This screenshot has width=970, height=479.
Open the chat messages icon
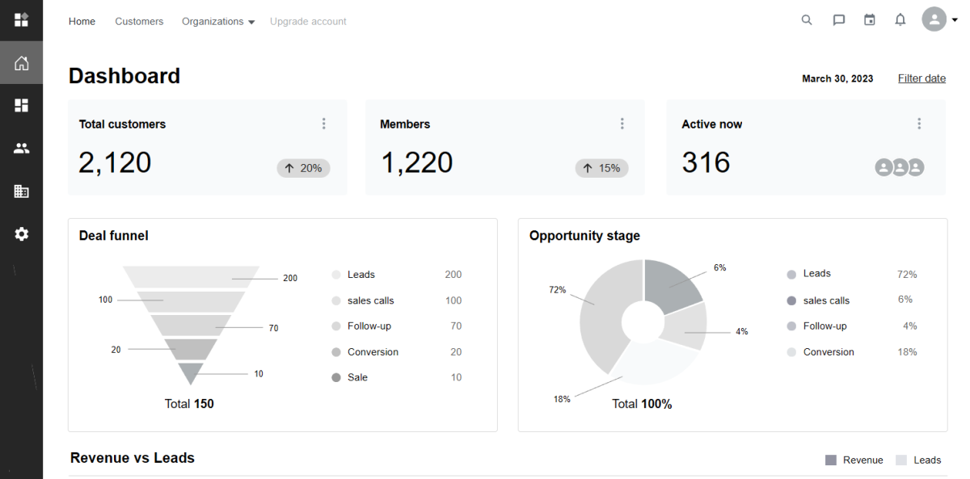pos(839,20)
